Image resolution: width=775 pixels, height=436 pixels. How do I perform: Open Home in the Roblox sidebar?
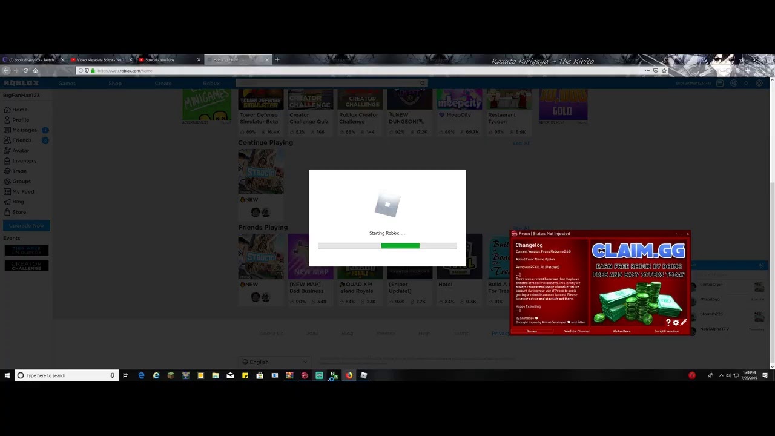(x=16, y=110)
